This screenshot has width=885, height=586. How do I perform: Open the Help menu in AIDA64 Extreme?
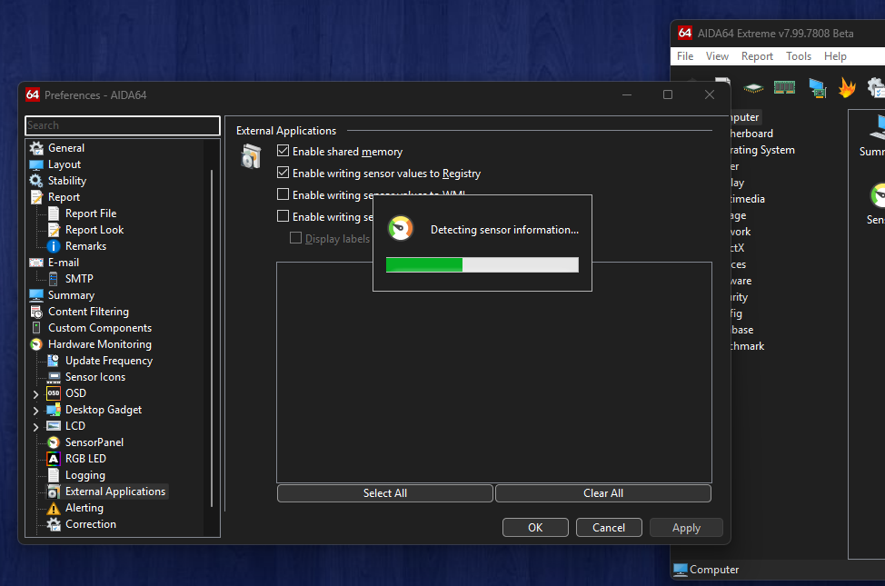(x=835, y=56)
